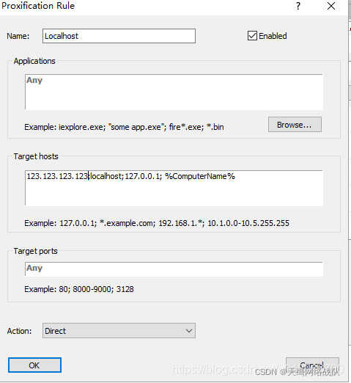
Task: Click the Target ports field showing Any
Action: (174, 269)
